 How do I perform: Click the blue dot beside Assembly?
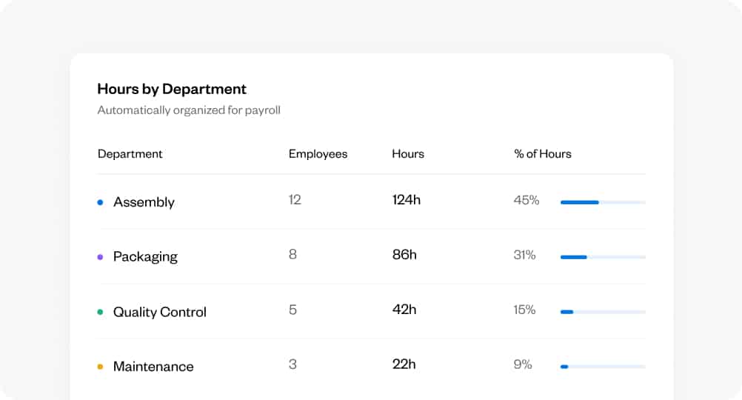(x=100, y=202)
